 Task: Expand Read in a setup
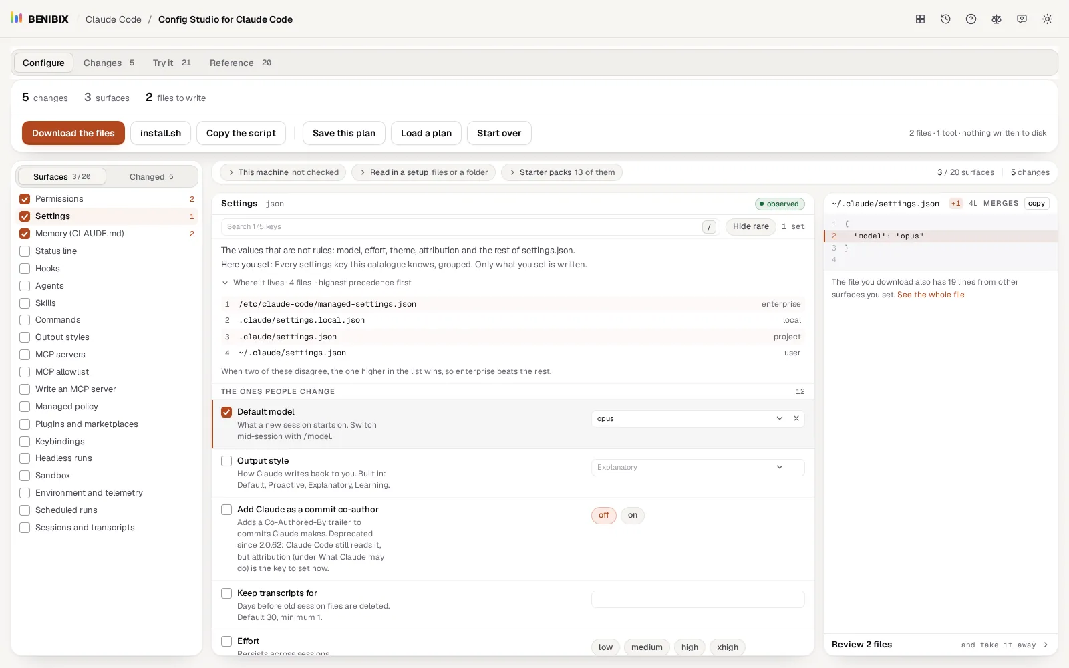tap(424, 172)
